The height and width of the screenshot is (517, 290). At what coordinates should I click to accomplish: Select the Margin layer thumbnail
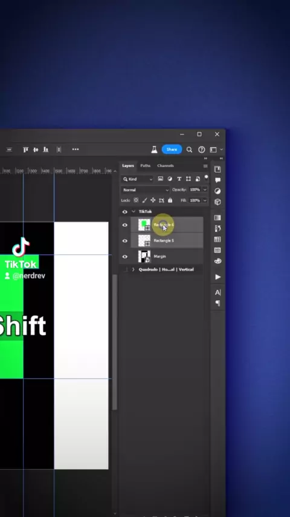pyautogui.click(x=144, y=257)
